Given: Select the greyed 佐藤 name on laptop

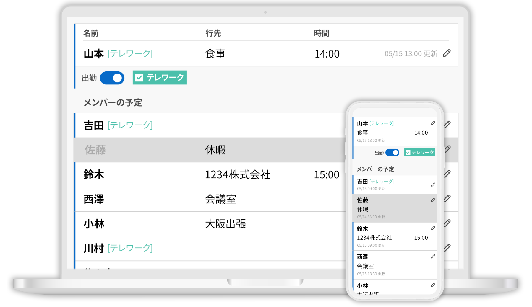Looking at the screenshot, I should (95, 150).
